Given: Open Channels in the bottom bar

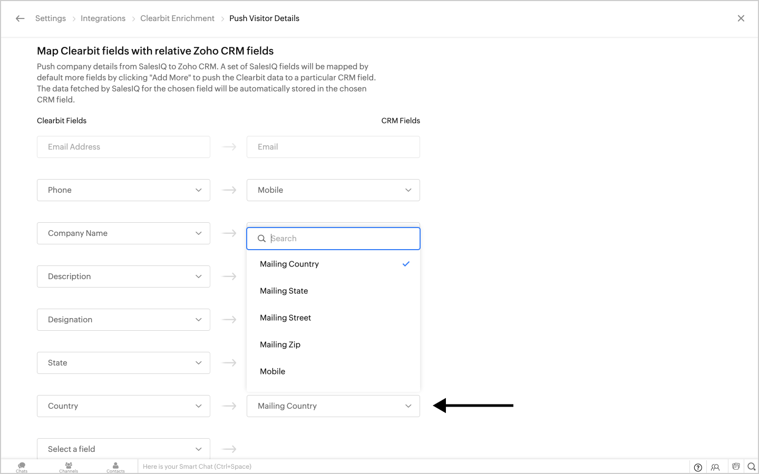Looking at the screenshot, I should (x=69, y=467).
